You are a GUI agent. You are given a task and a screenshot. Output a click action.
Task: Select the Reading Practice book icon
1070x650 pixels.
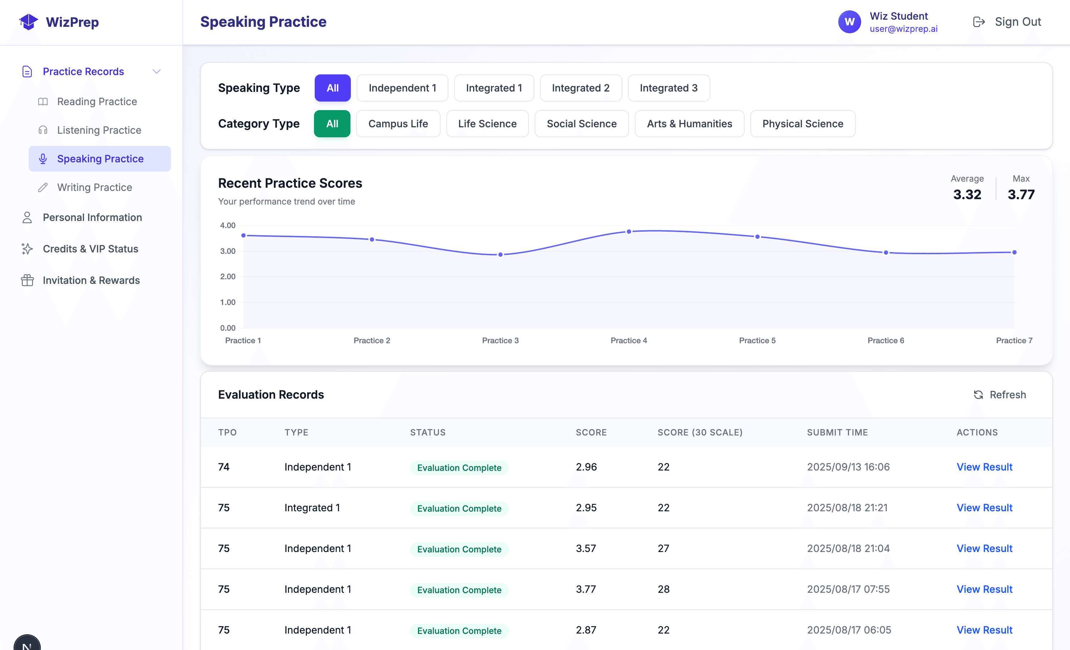coord(43,101)
